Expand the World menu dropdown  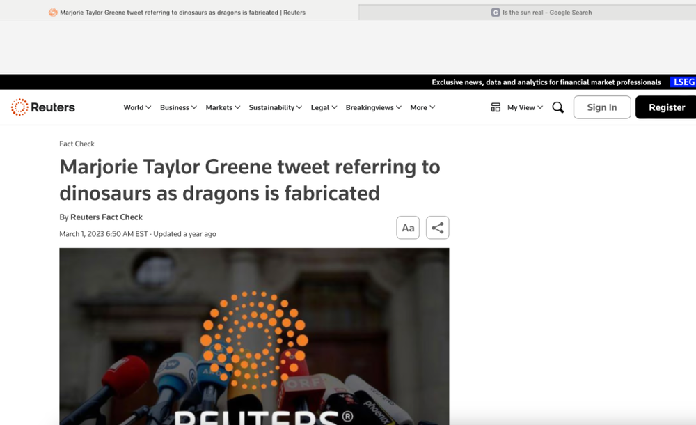click(137, 107)
